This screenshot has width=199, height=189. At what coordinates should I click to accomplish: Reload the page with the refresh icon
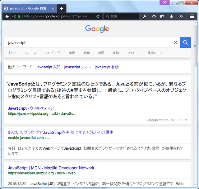tap(98, 16)
